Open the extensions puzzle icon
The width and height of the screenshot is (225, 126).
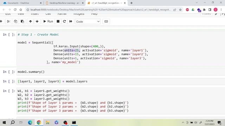pos(204,10)
